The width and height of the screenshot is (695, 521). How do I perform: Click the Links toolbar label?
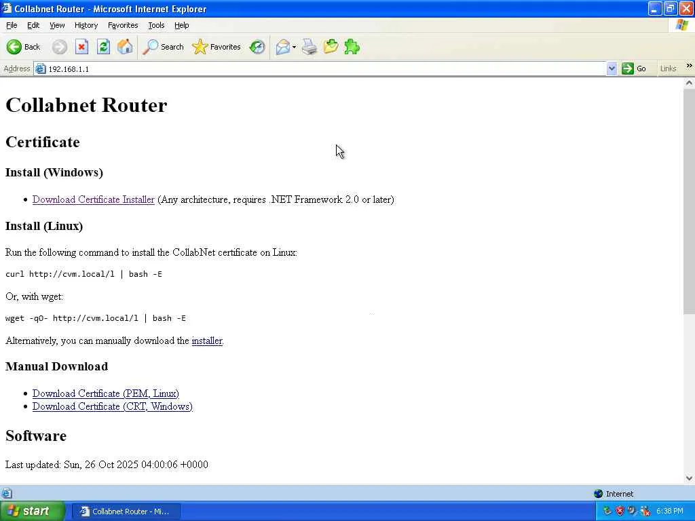pos(668,69)
